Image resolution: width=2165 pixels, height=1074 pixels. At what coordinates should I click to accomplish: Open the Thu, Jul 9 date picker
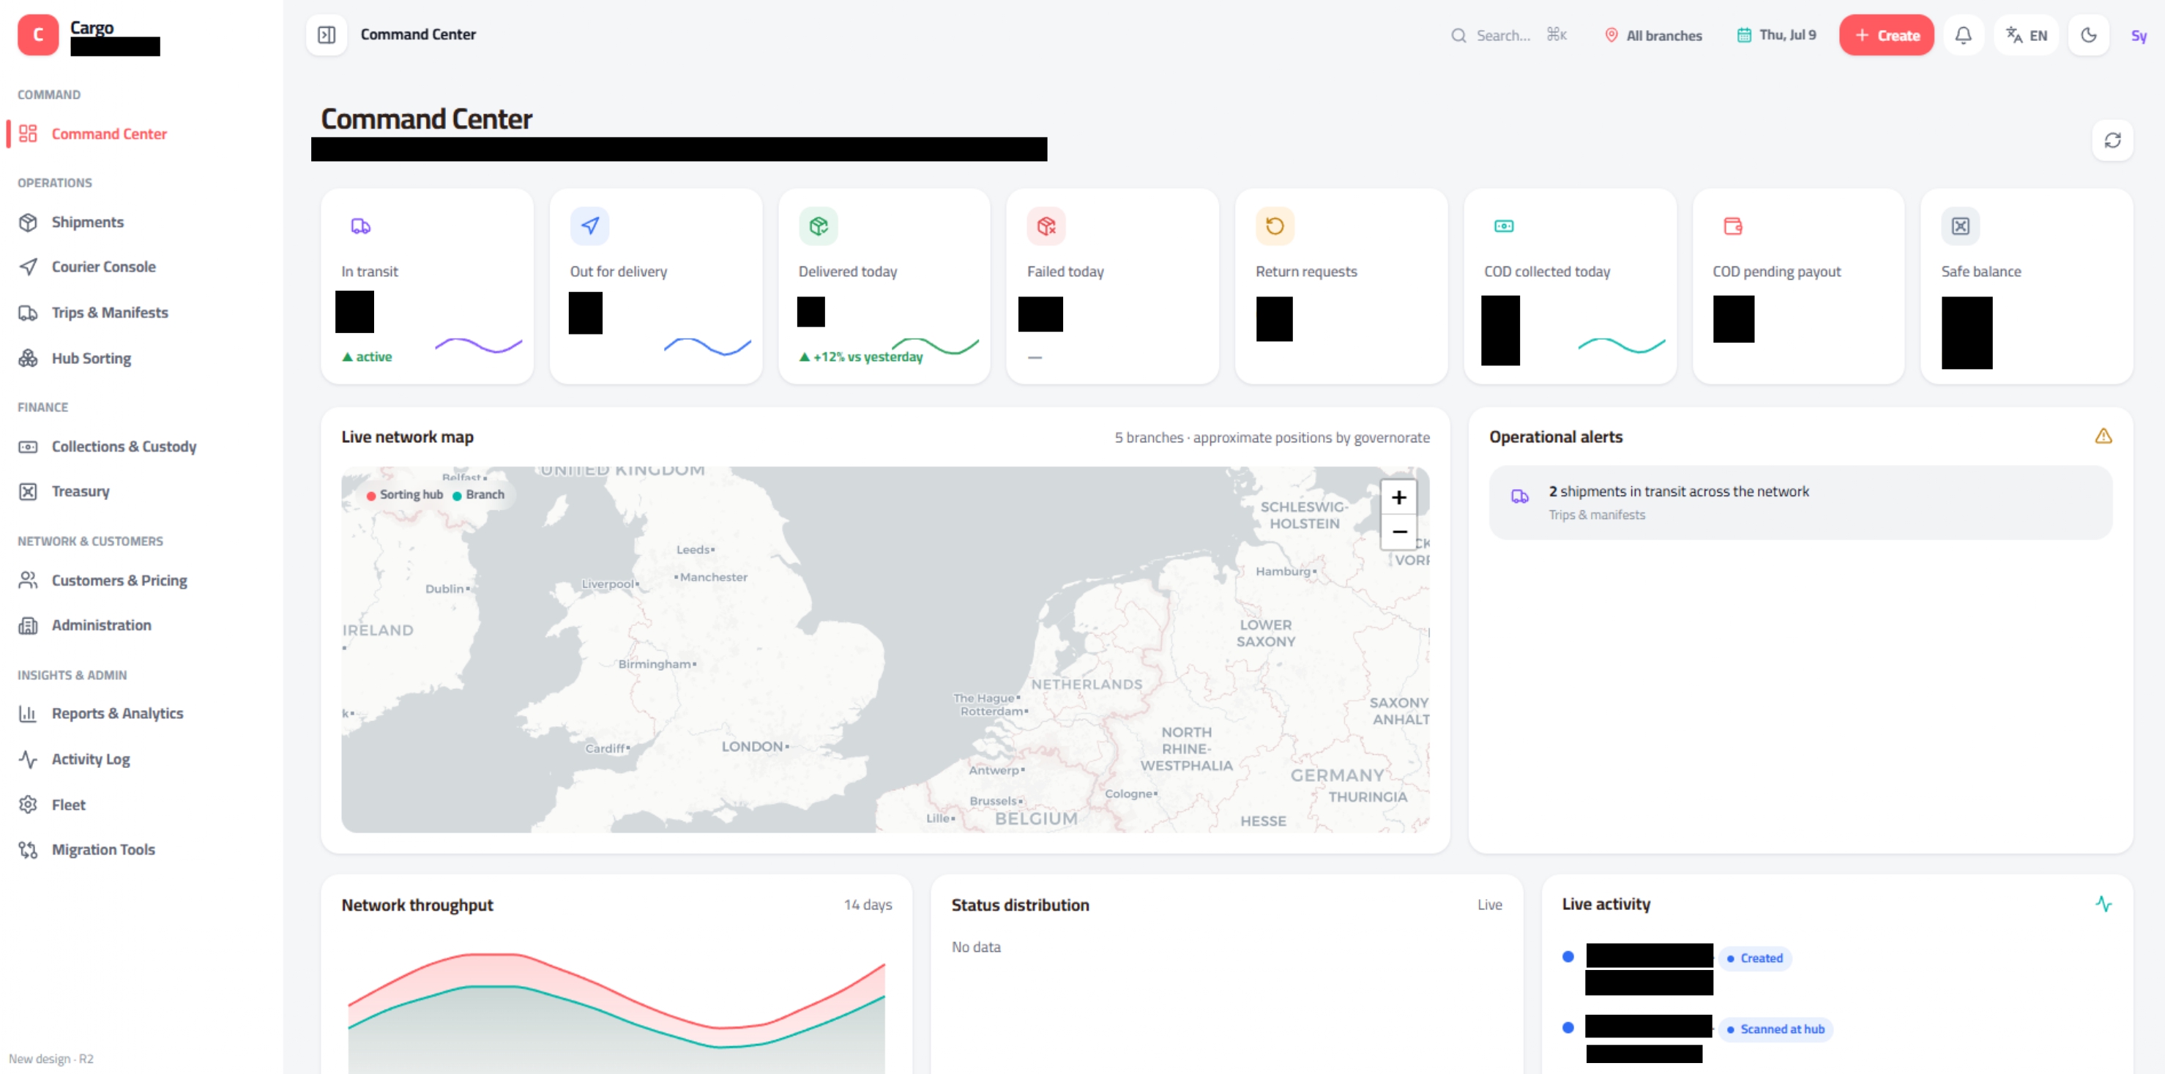pos(1776,35)
